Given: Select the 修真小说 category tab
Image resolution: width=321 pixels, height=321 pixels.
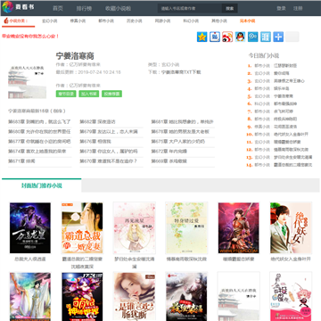Looking at the screenshot, I should (78, 21).
